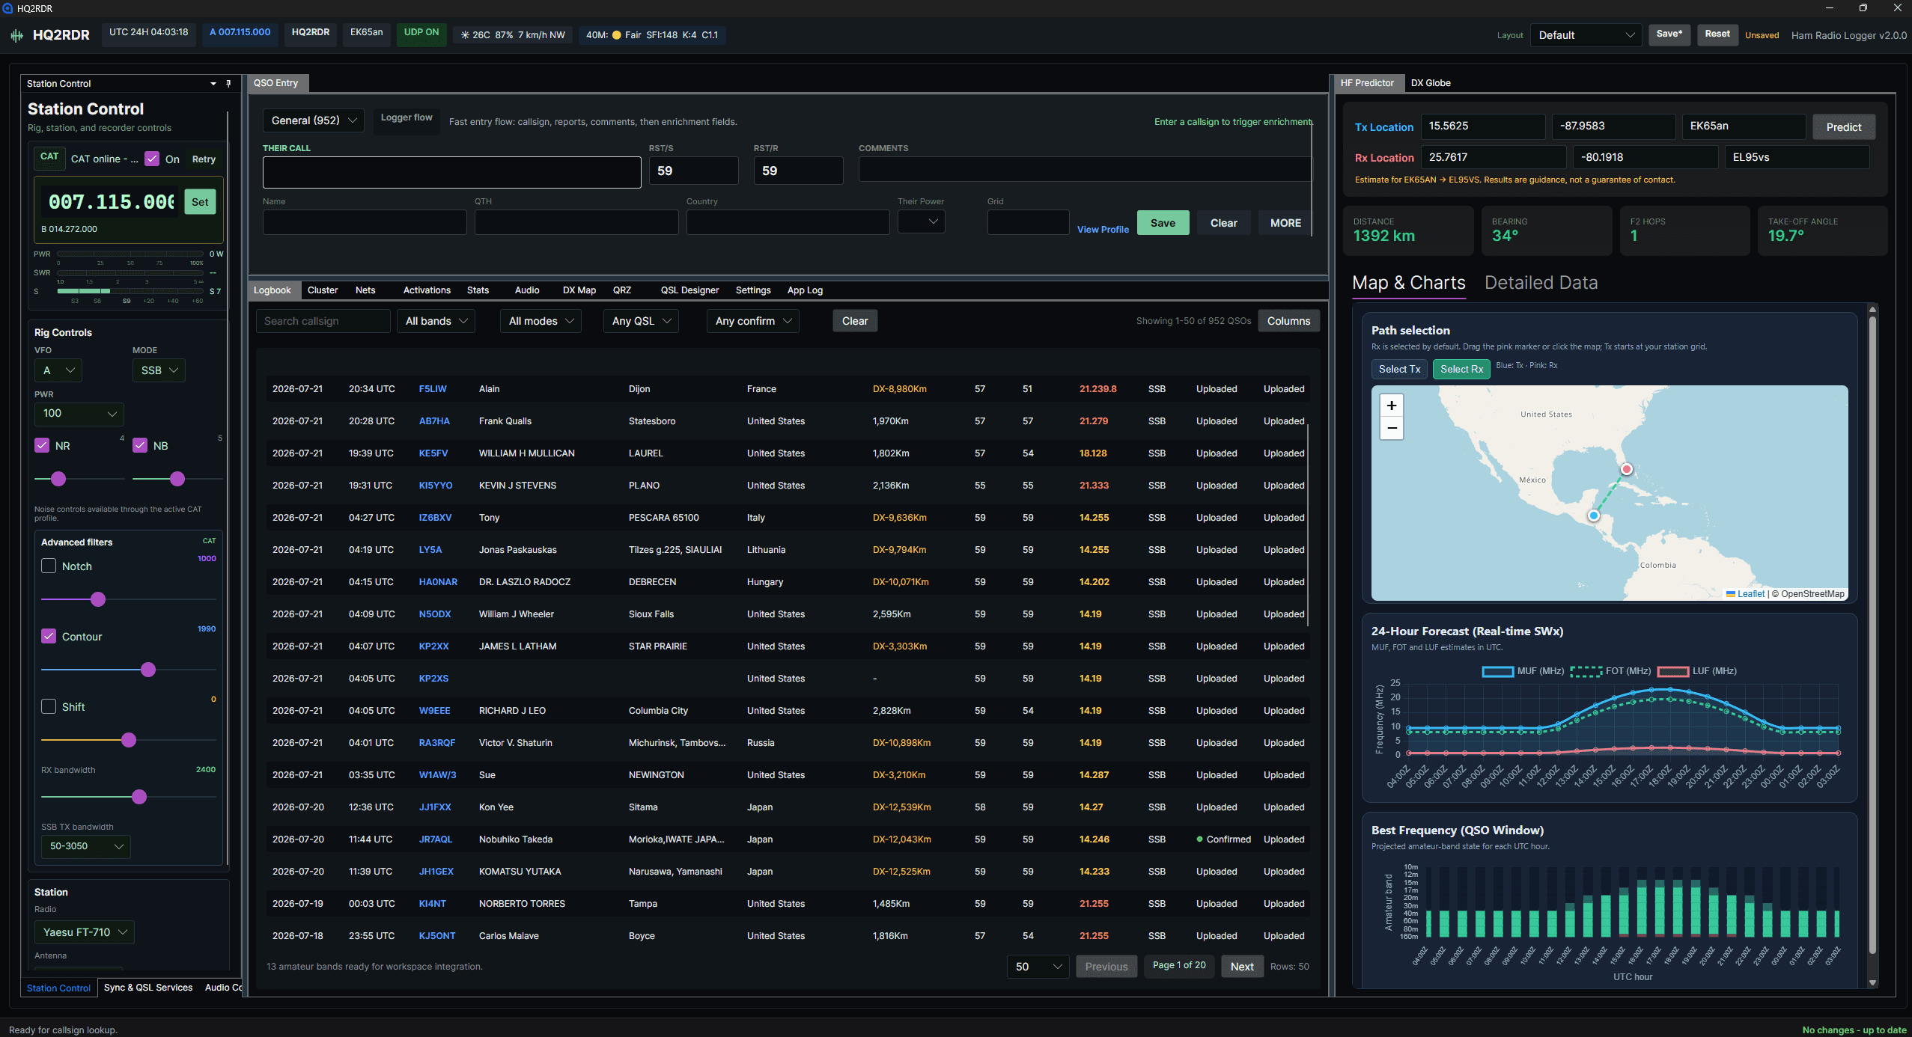This screenshot has height=1037, width=1912.
Task: Open the SSB TX bandwidth 50-3050 dropdown
Action: [x=86, y=846]
